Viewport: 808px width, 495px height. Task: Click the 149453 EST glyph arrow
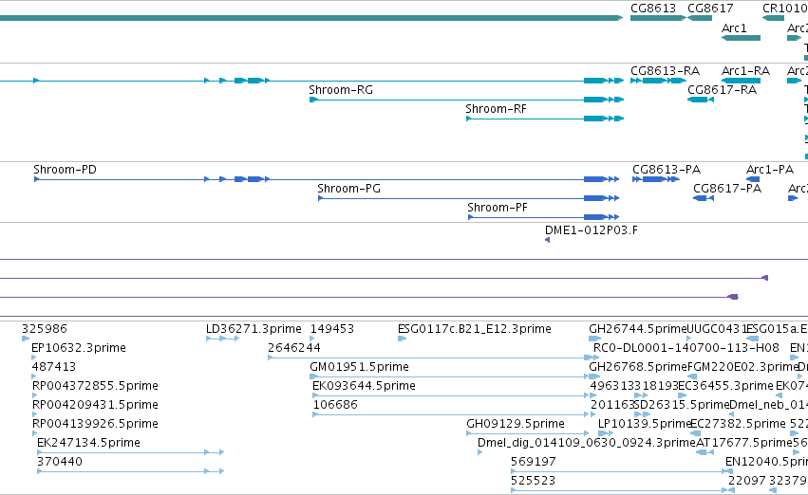312,339
